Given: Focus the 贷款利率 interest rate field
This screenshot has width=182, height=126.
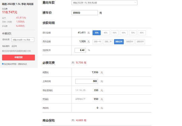Looking at the screenshot, I should coord(80,50).
